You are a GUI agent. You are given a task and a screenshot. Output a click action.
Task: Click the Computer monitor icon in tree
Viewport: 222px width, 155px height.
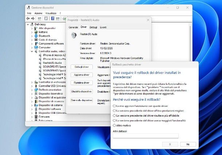point(36,47)
